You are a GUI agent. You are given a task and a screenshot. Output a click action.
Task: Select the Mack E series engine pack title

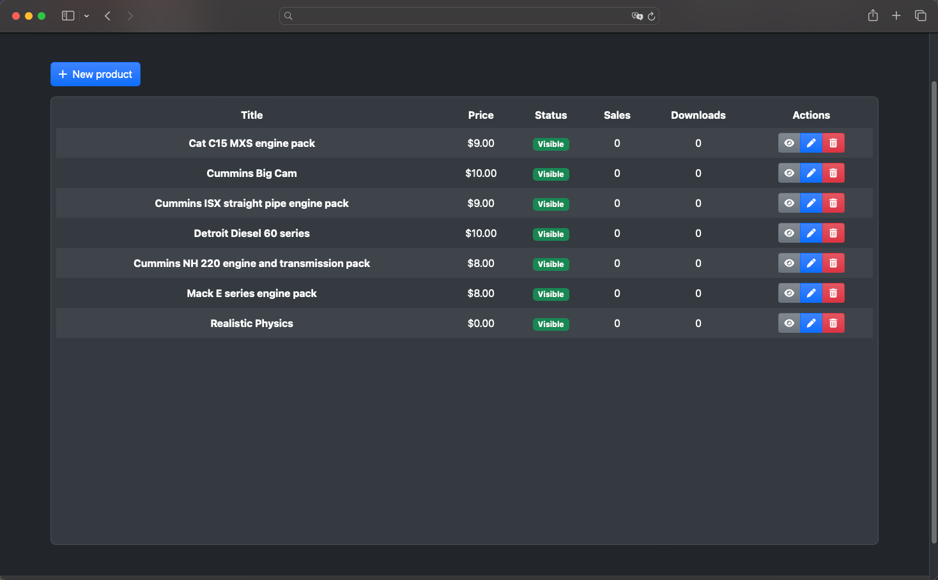(x=252, y=293)
